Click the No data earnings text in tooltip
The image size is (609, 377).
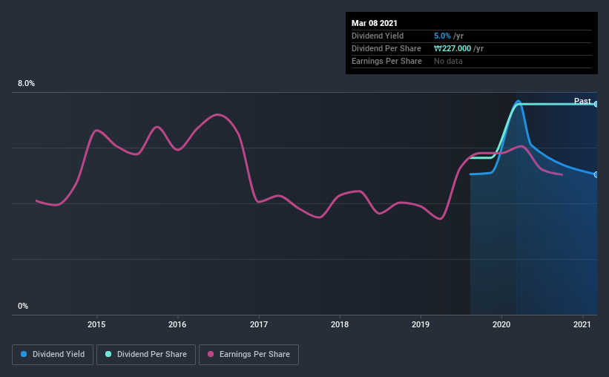click(x=448, y=61)
